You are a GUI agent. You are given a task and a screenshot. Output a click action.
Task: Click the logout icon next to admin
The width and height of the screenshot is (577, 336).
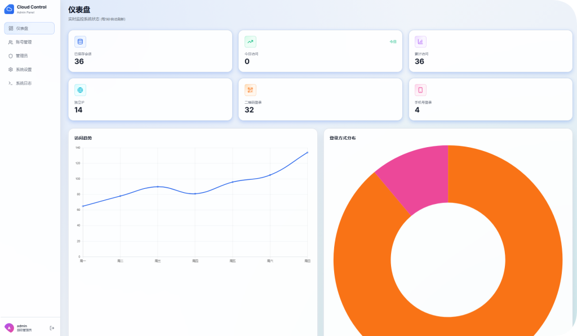52,328
